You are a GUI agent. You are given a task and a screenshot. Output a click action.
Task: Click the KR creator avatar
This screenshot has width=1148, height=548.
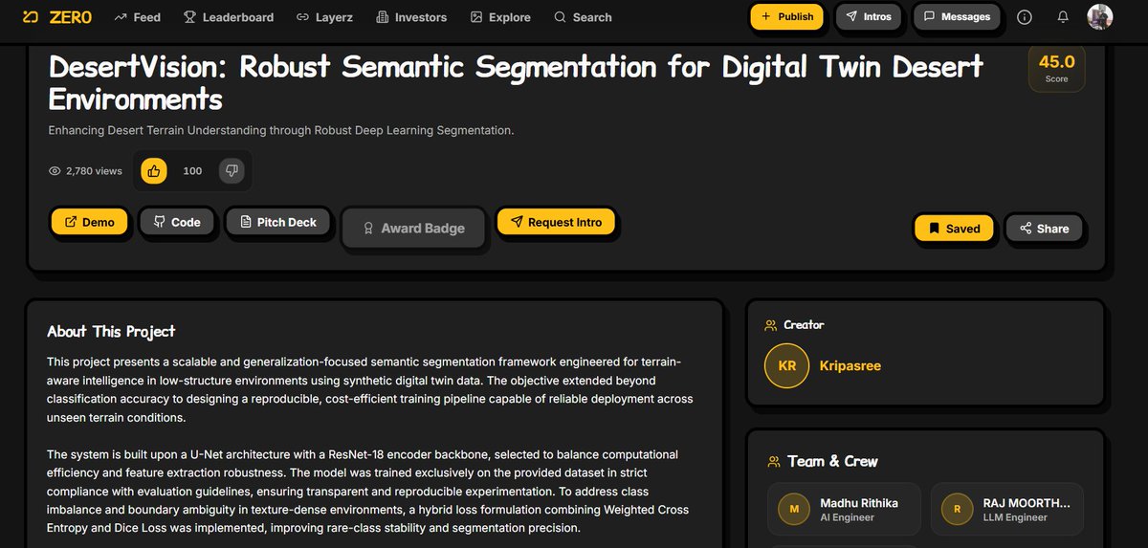click(786, 366)
